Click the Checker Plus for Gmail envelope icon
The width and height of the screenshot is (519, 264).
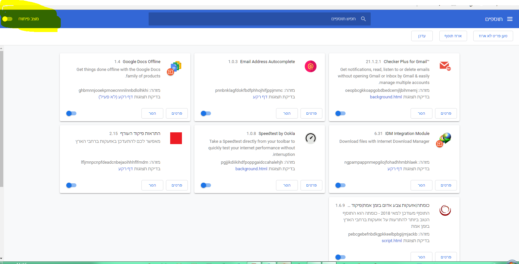tap(445, 66)
